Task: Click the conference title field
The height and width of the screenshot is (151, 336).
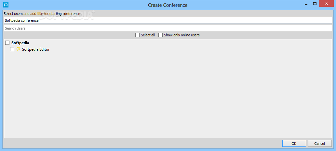Action: 168,20
